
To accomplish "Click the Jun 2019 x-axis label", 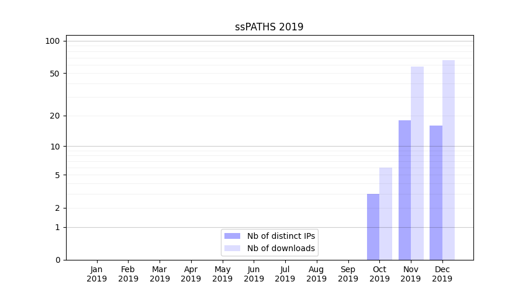I will 254,274.
